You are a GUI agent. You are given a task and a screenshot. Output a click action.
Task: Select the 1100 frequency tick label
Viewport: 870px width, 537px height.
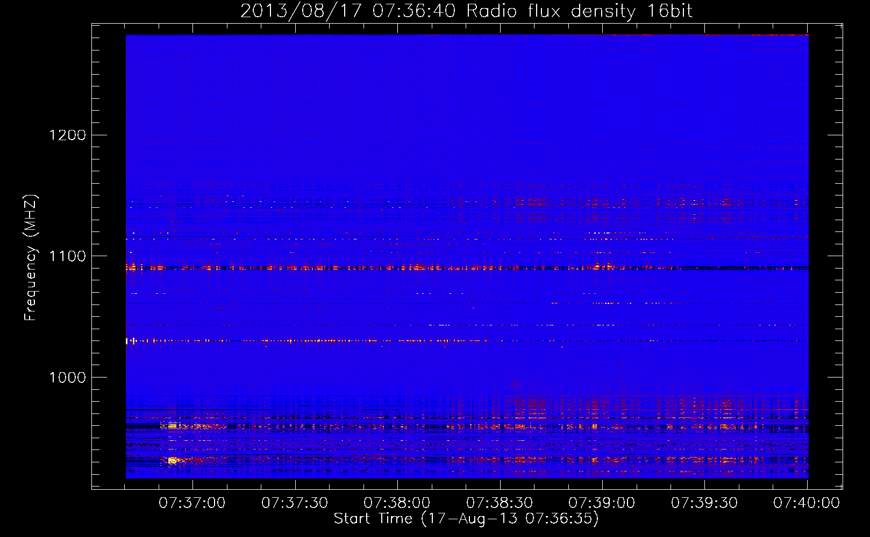click(68, 256)
